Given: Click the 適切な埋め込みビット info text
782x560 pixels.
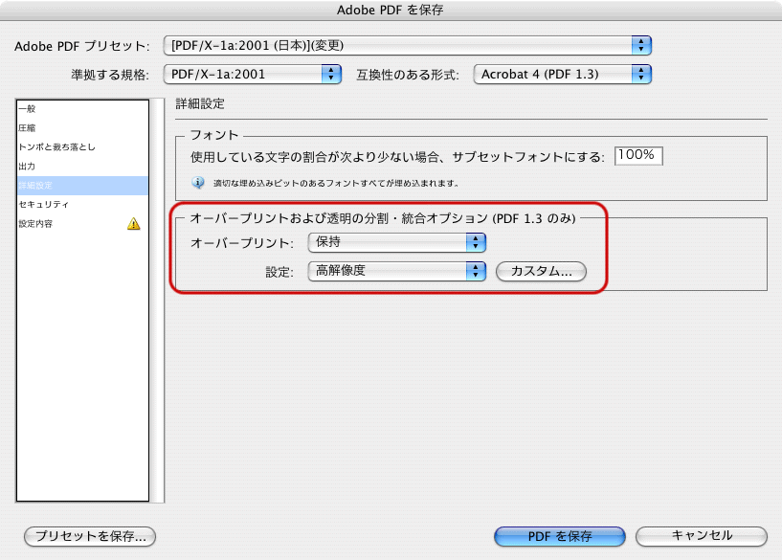Looking at the screenshot, I should click(x=336, y=183).
